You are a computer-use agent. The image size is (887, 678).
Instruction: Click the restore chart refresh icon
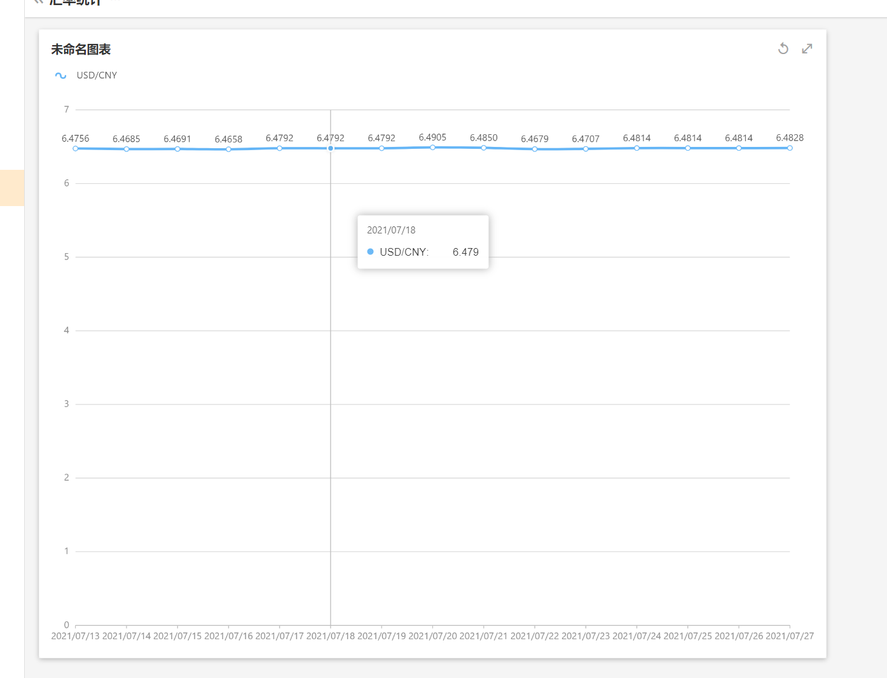coord(783,49)
